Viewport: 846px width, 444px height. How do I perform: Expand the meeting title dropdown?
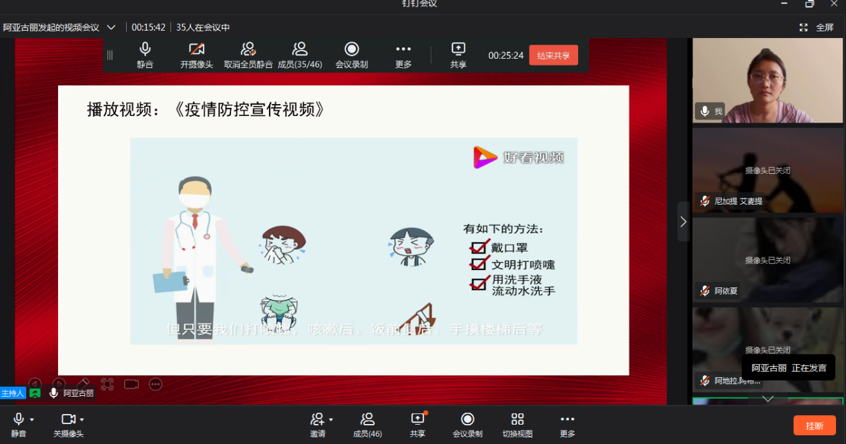click(x=111, y=27)
